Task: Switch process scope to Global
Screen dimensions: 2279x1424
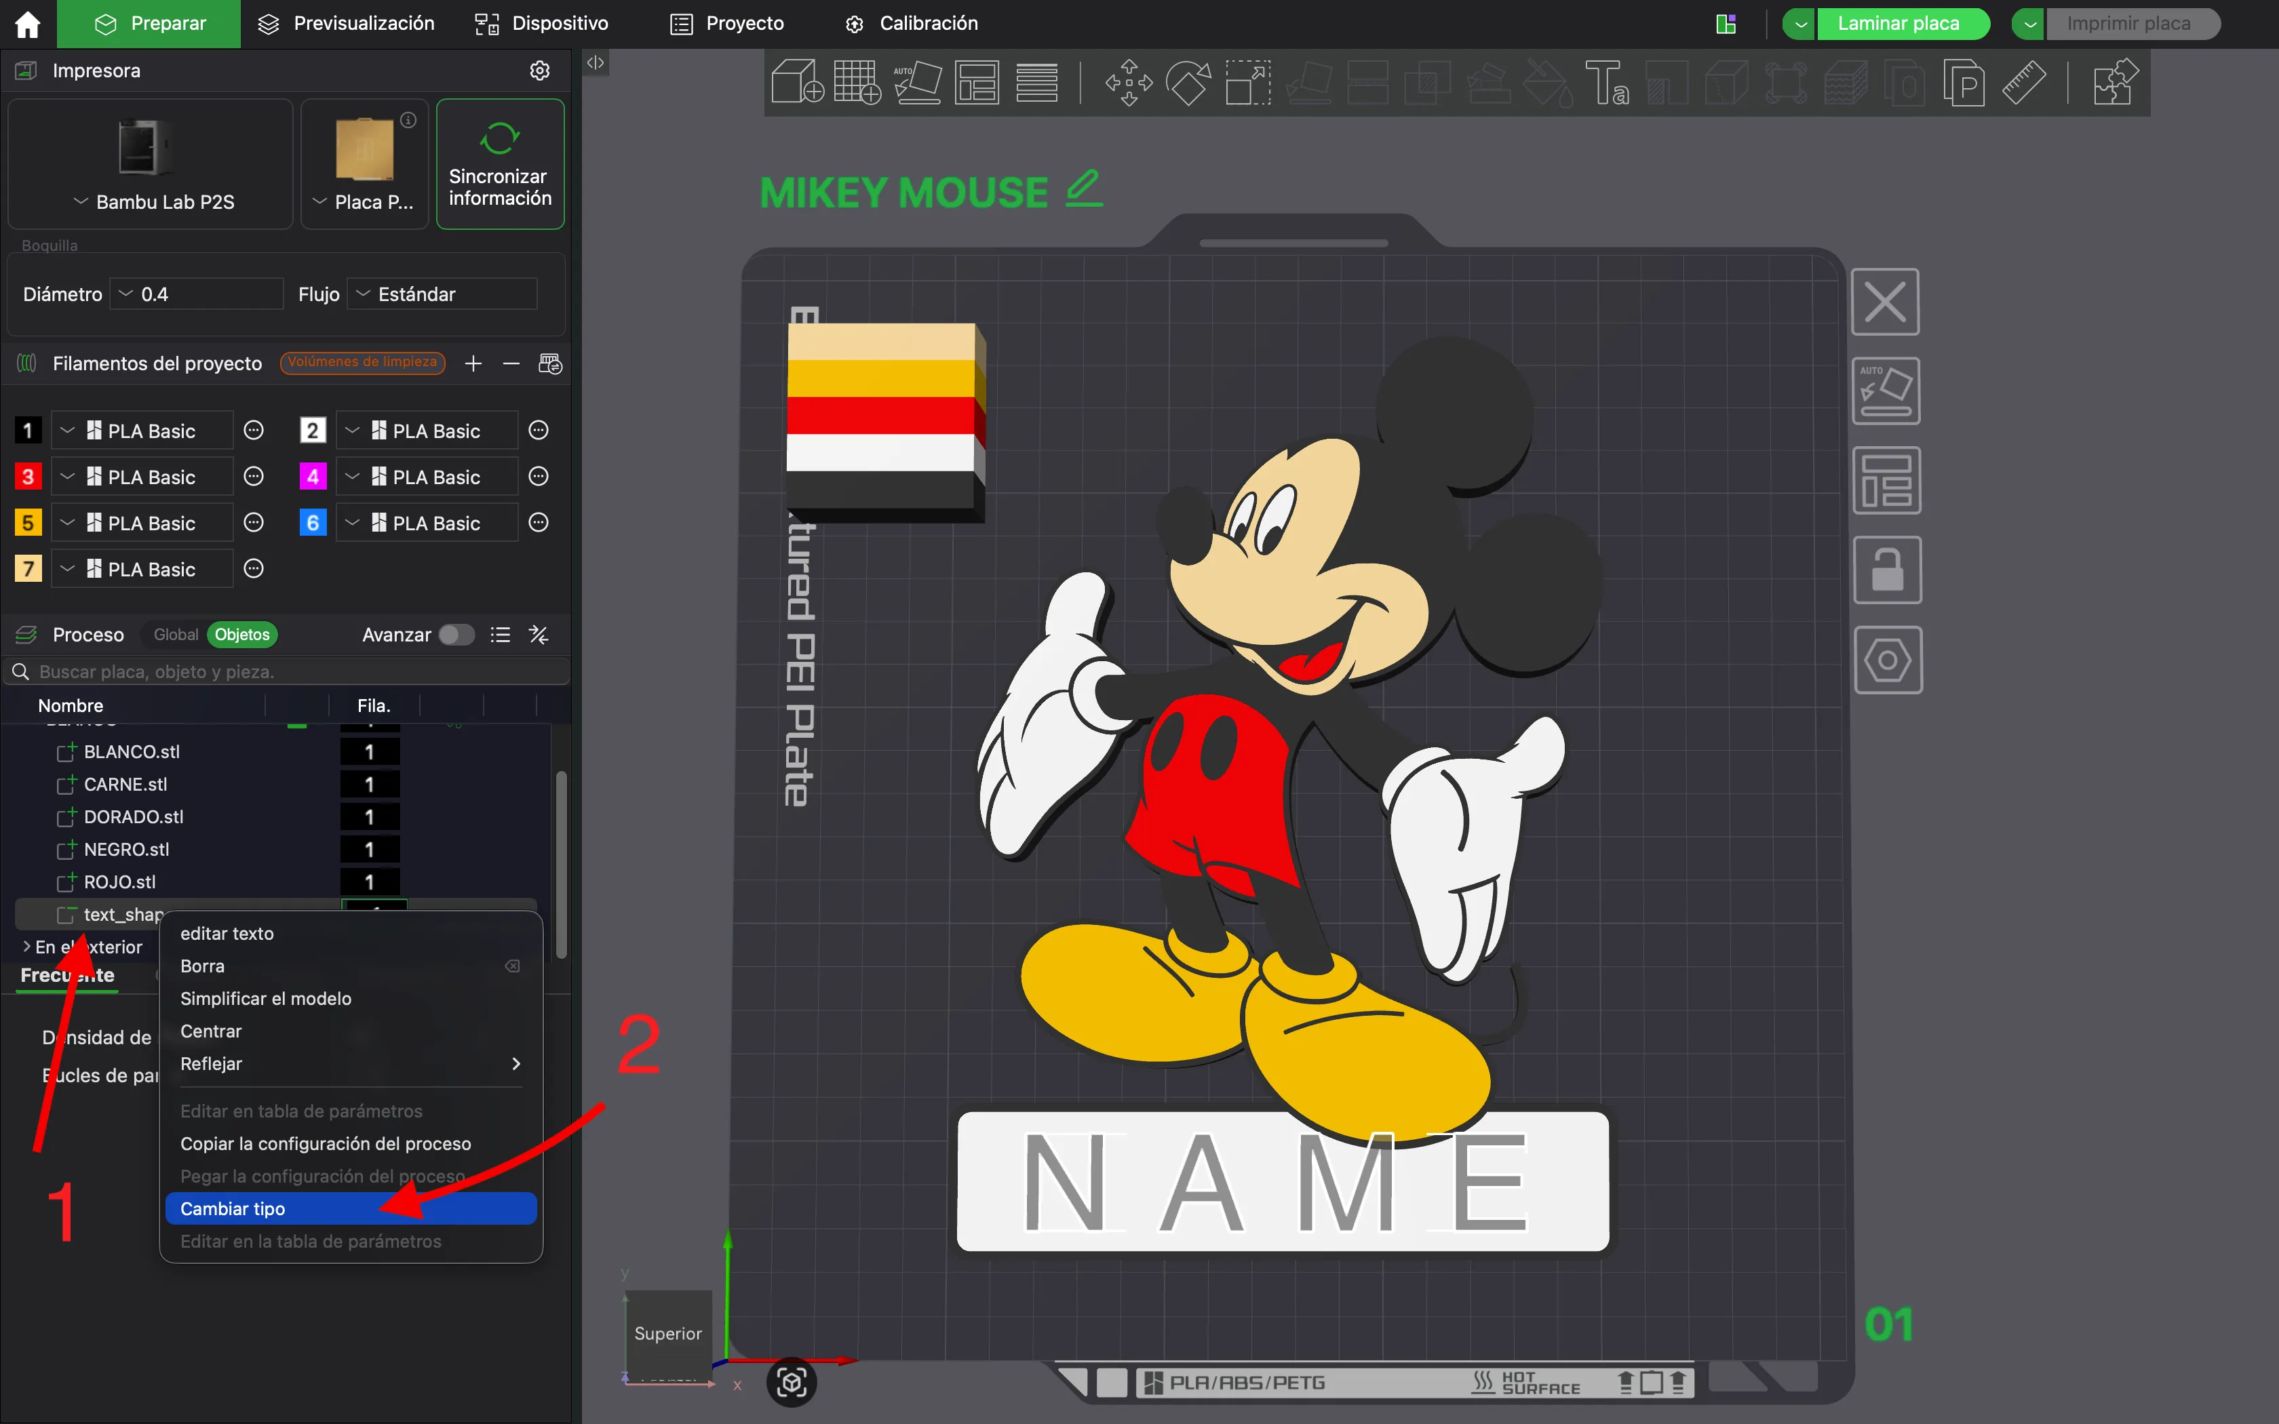Action: click(176, 635)
